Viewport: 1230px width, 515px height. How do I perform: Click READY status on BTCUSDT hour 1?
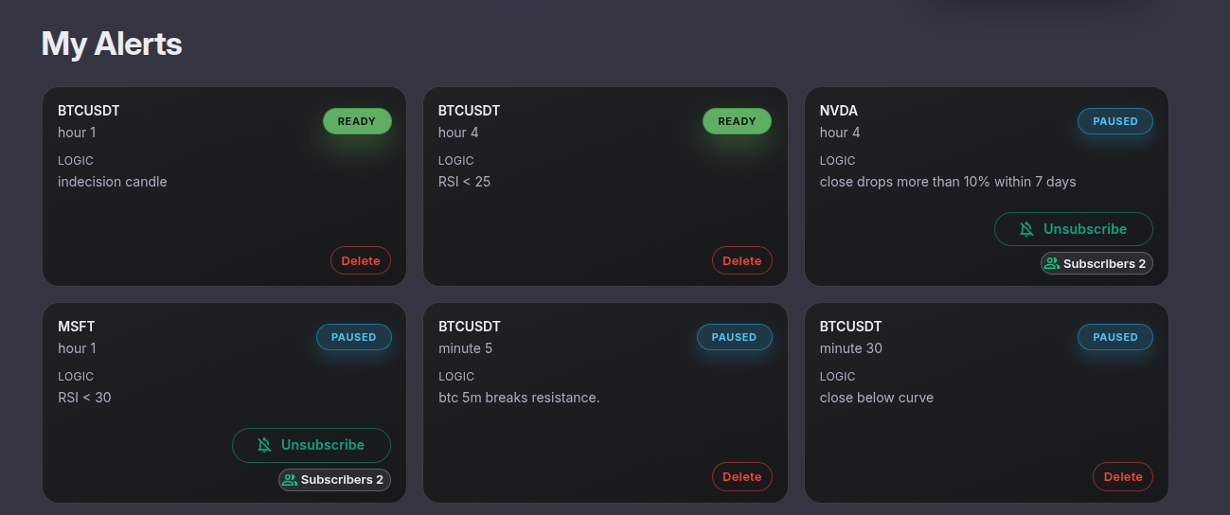tap(357, 121)
